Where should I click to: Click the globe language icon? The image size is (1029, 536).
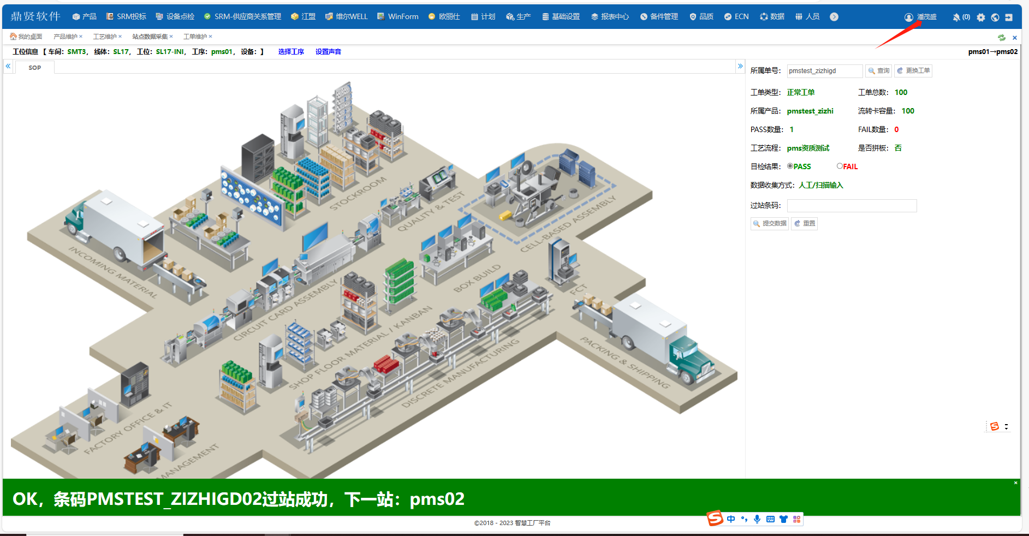pos(995,17)
